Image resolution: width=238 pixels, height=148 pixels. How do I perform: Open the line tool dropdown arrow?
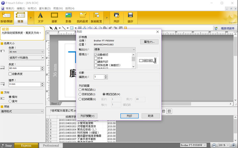(67, 28)
